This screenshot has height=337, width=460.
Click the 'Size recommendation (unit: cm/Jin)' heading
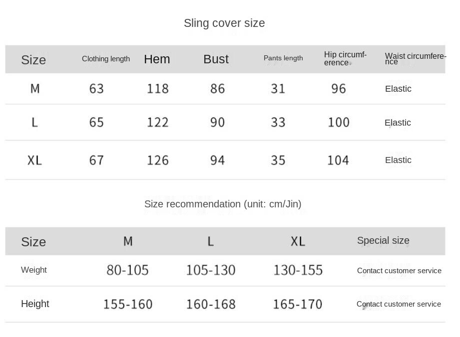pyautogui.click(x=223, y=204)
